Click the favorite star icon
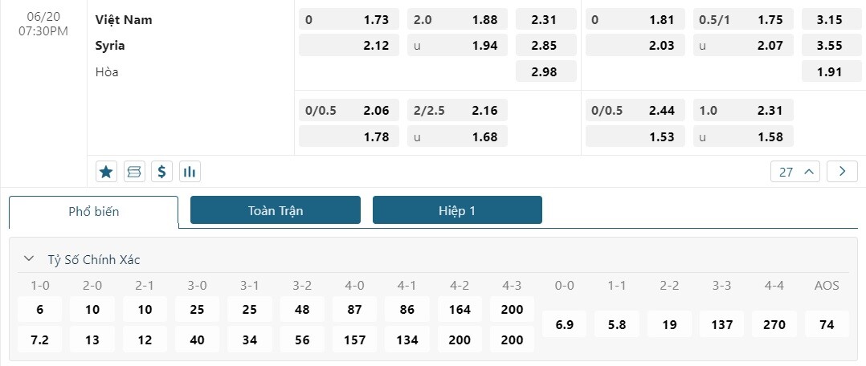The height and width of the screenshot is (366, 866). click(106, 171)
